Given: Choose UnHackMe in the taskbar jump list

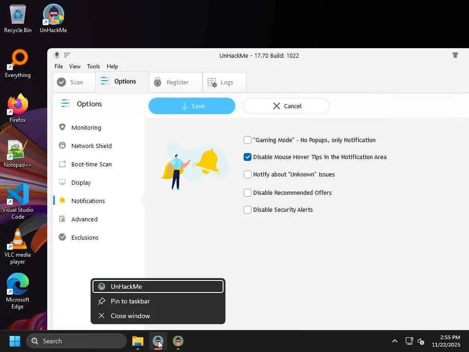Looking at the screenshot, I should coord(158,286).
